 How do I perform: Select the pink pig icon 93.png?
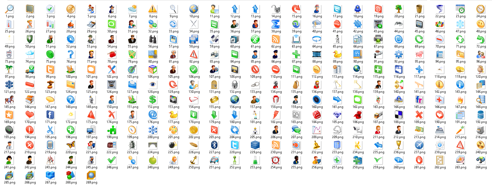[x=419, y=54]
